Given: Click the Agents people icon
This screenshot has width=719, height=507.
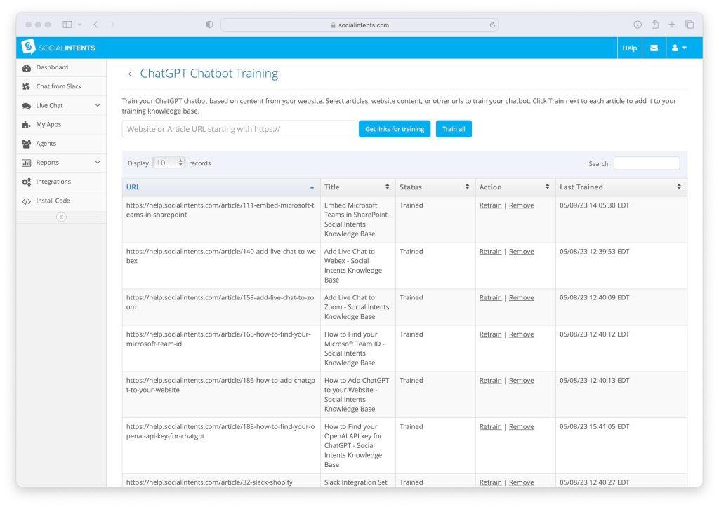Looking at the screenshot, I should click(x=27, y=144).
